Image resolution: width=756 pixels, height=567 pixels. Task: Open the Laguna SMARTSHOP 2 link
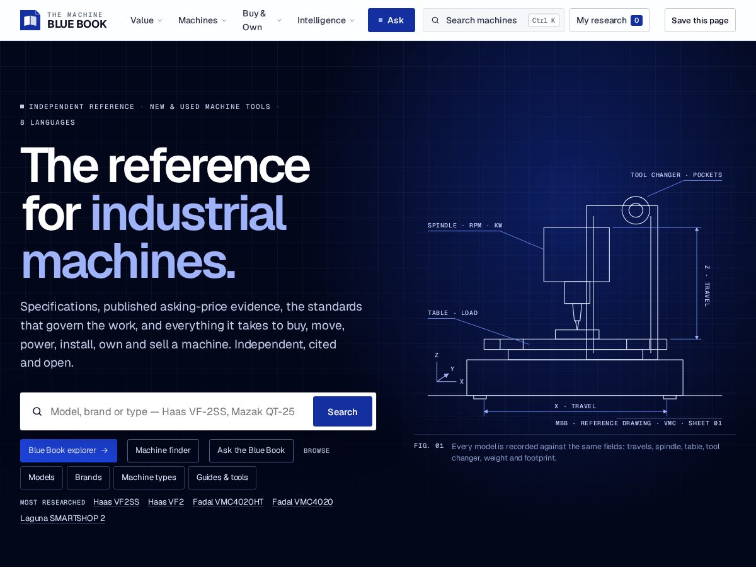tap(62, 518)
